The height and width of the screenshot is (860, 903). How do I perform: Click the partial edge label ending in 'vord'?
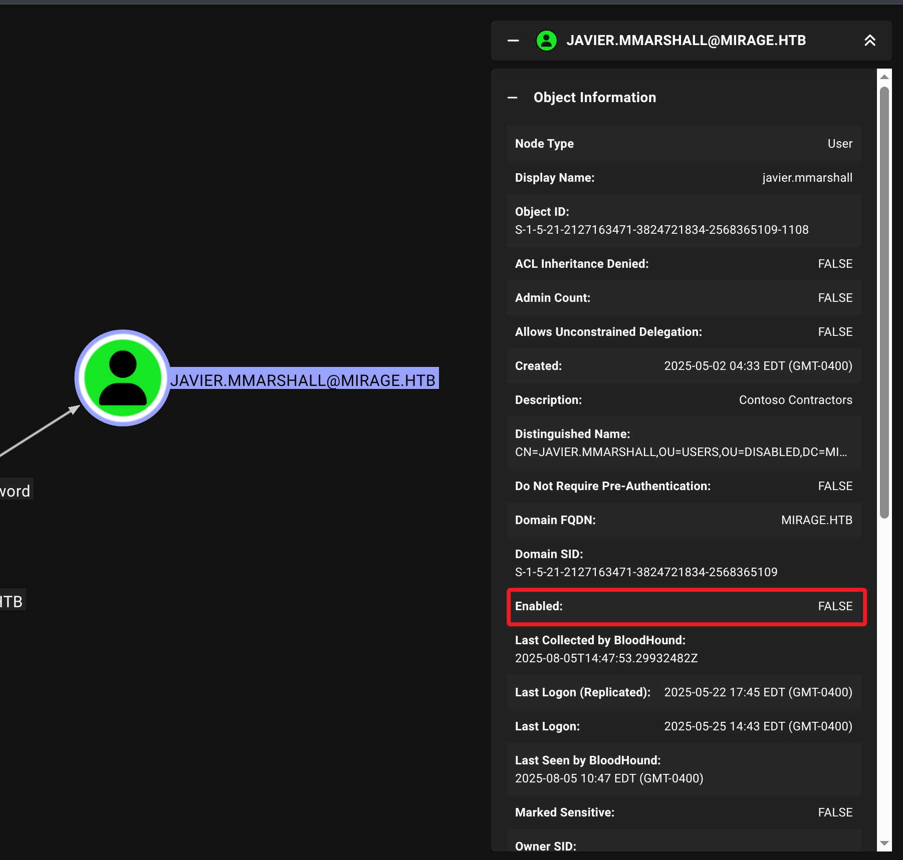16,491
